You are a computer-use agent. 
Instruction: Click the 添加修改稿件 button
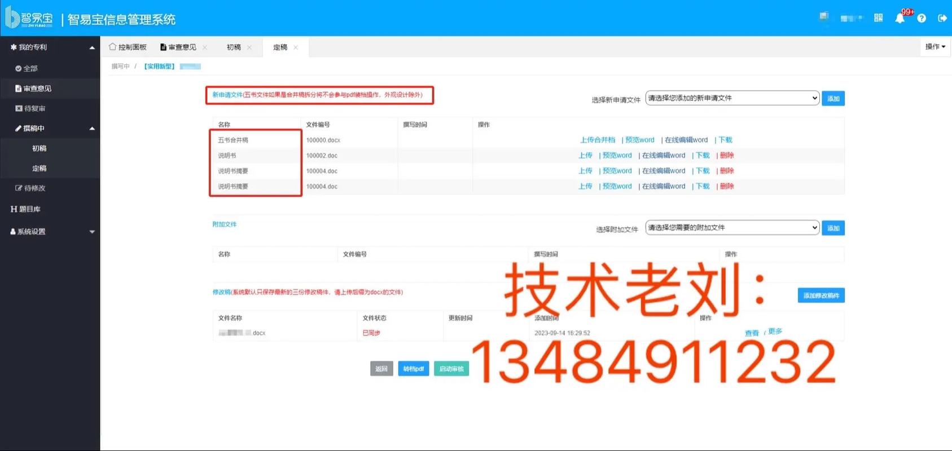[x=821, y=295]
